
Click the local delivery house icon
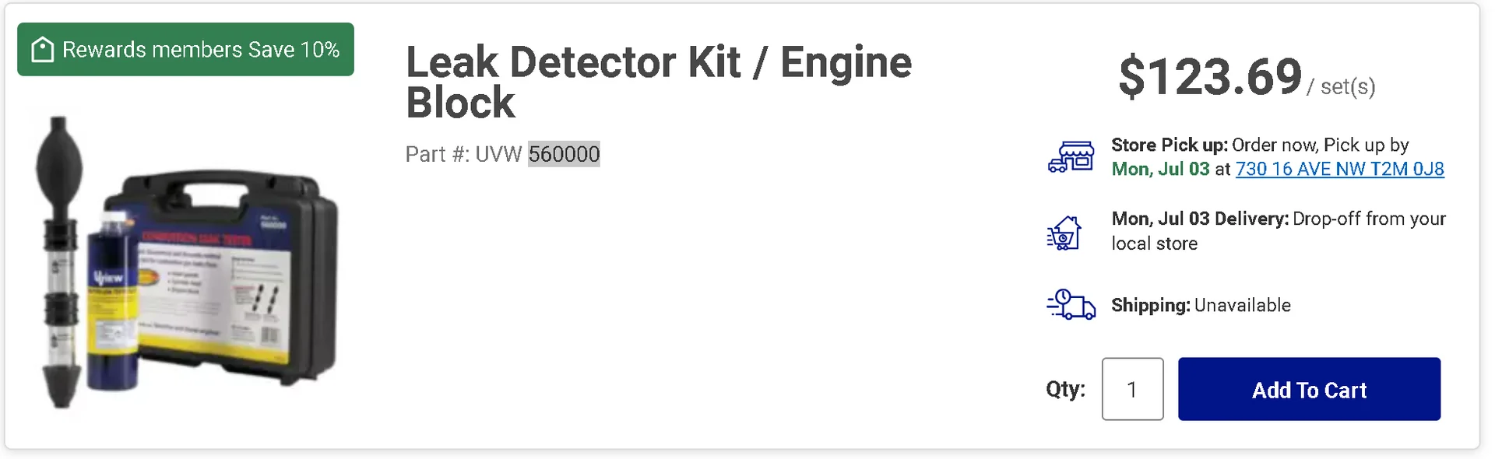[1064, 232]
